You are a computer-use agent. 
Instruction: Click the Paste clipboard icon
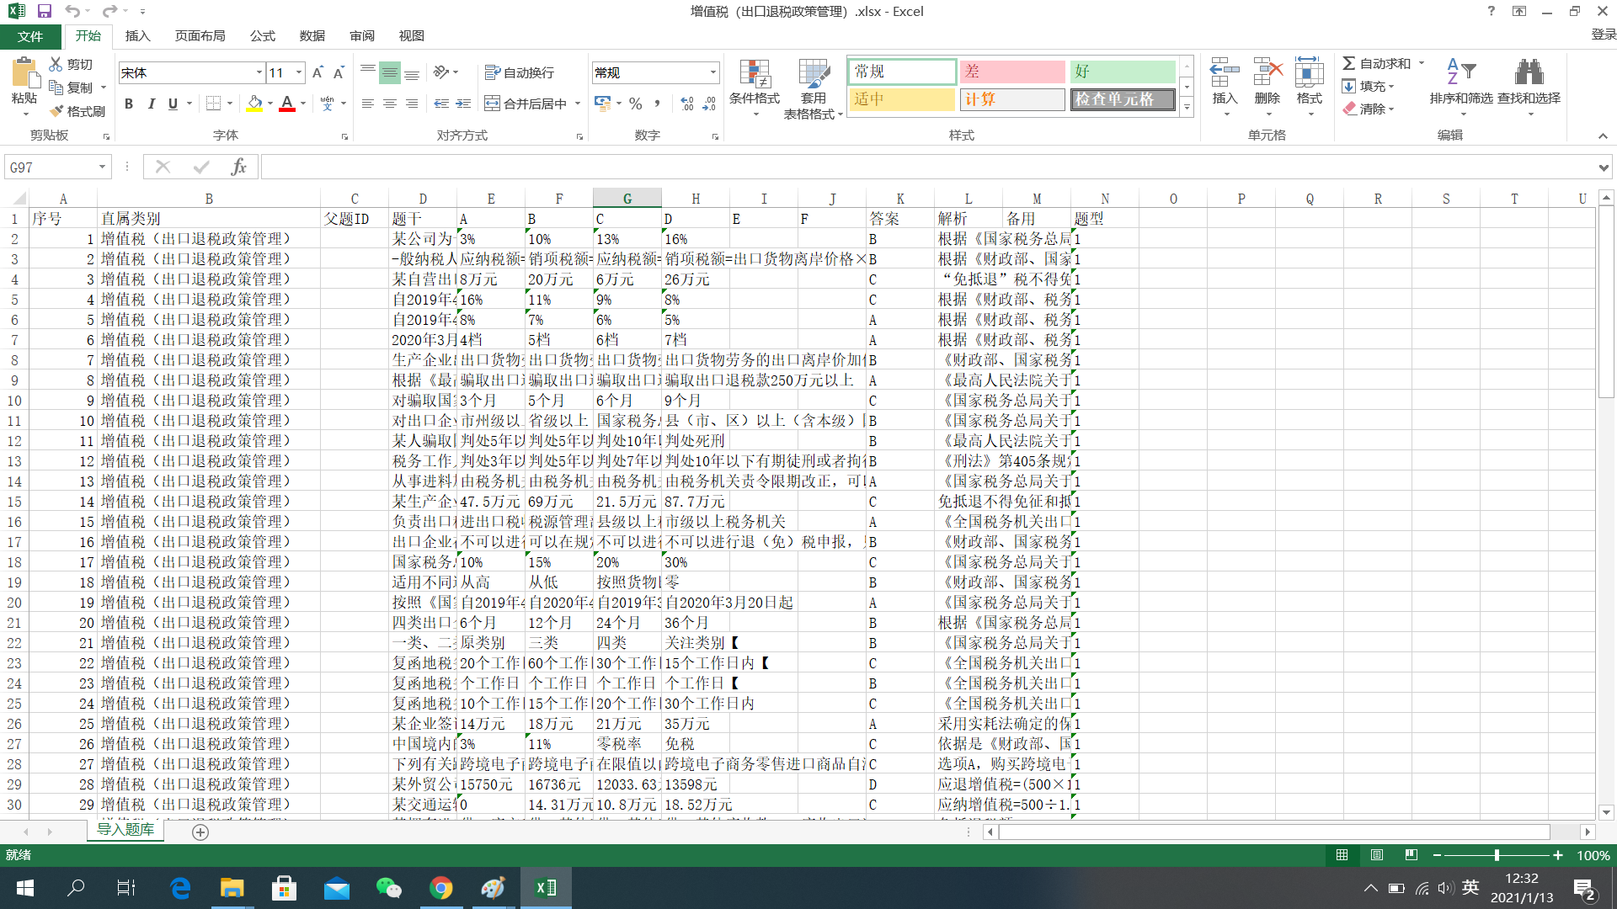pos(24,74)
